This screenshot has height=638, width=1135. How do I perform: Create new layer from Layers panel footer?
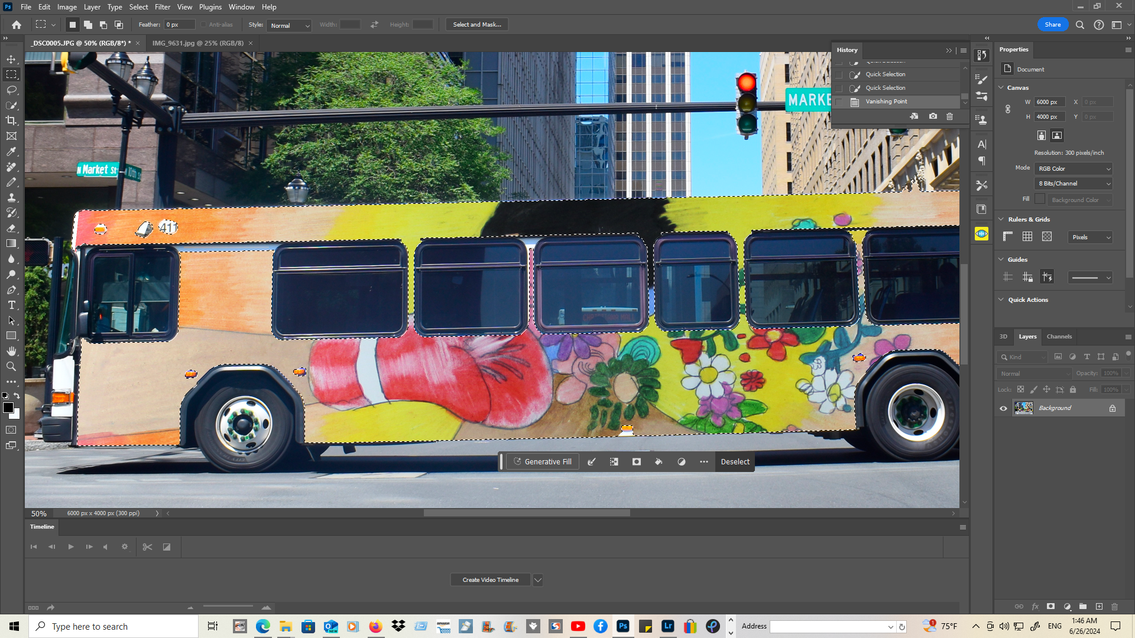[1099, 606]
